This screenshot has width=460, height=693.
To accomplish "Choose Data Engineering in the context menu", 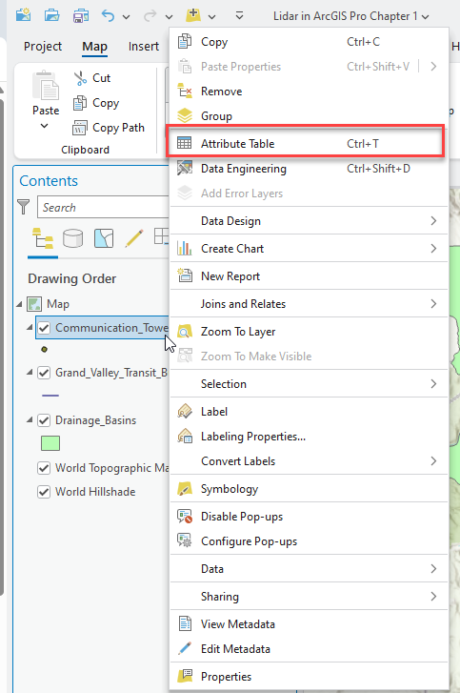I will [309, 169].
